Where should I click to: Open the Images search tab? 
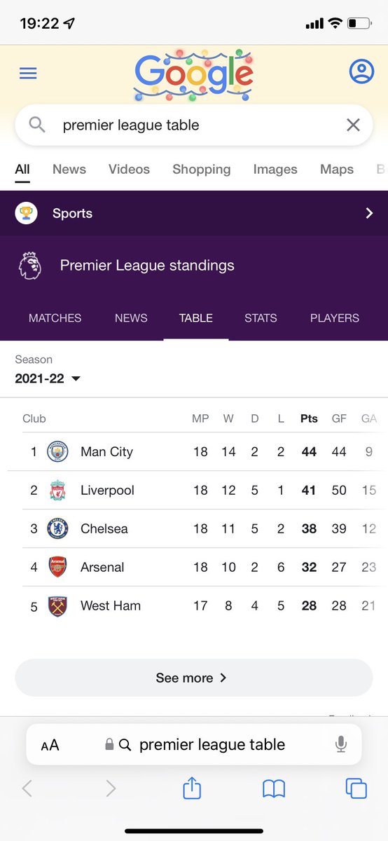[275, 169]
